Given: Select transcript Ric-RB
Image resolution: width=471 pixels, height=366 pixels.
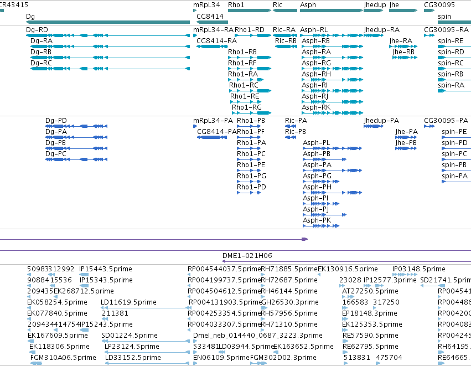Looking at the screenshot, I should (x=286, y=47).
